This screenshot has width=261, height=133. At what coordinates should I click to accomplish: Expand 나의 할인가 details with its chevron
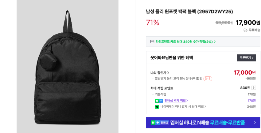coord(168,73)
